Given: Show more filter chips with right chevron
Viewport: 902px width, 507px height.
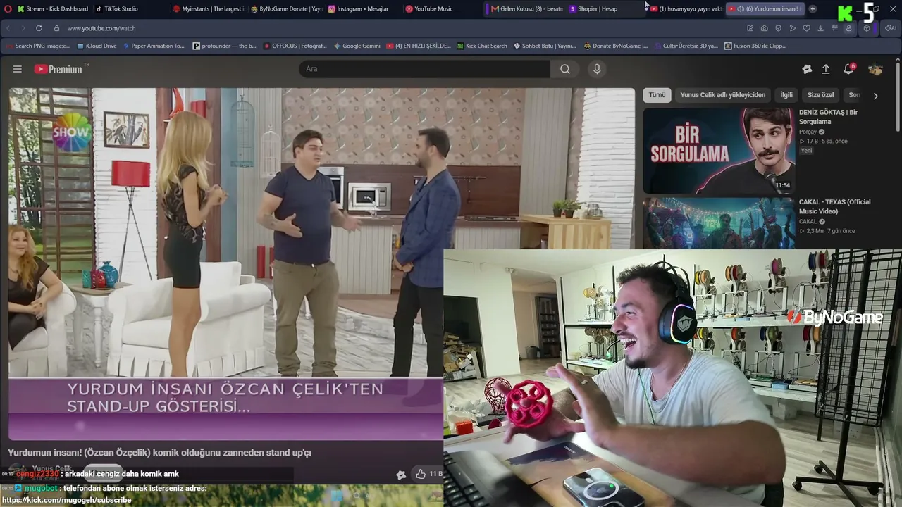Looking at the screenshot, I should coord(876,96).
